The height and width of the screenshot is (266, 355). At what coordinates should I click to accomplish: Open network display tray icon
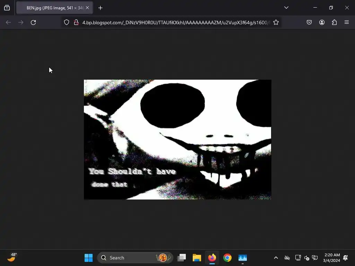click(x=298, y=258)
